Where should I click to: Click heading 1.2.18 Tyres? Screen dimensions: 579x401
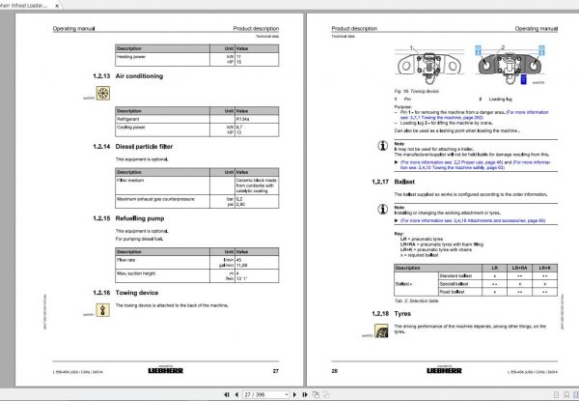[x=391, y=314]
